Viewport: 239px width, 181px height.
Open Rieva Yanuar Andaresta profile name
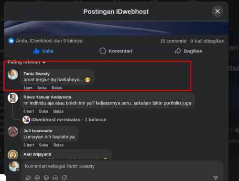[x=47, y=97]
